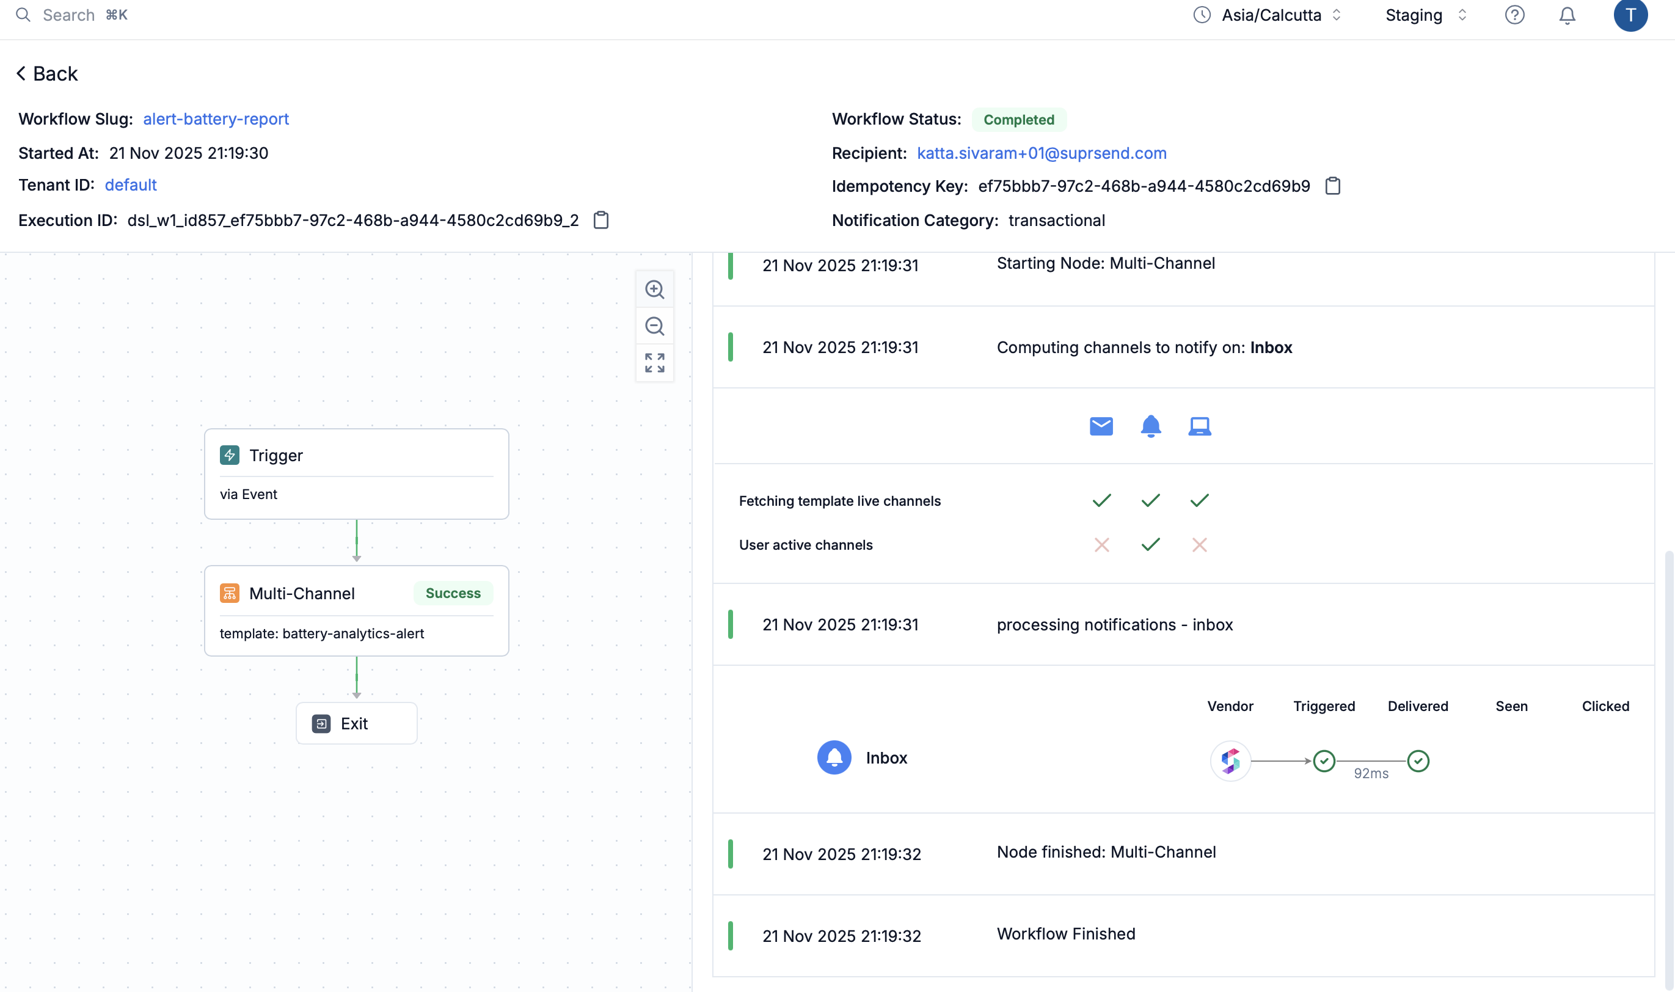
Task: Open the recipient email link
Action: point(1042,153)
